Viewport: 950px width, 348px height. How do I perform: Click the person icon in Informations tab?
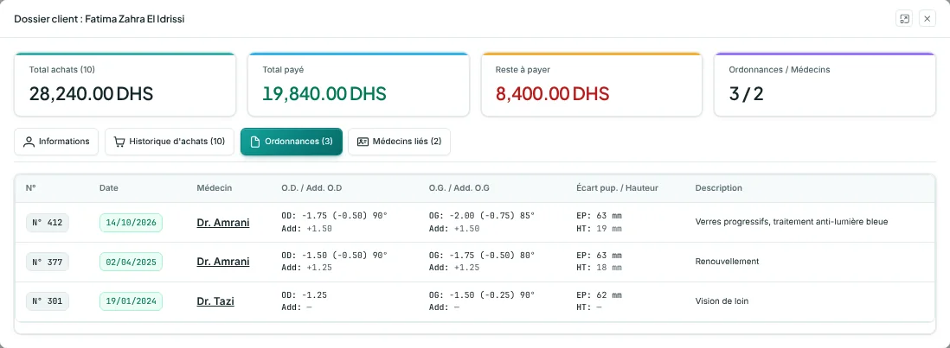tap(29, 142)
